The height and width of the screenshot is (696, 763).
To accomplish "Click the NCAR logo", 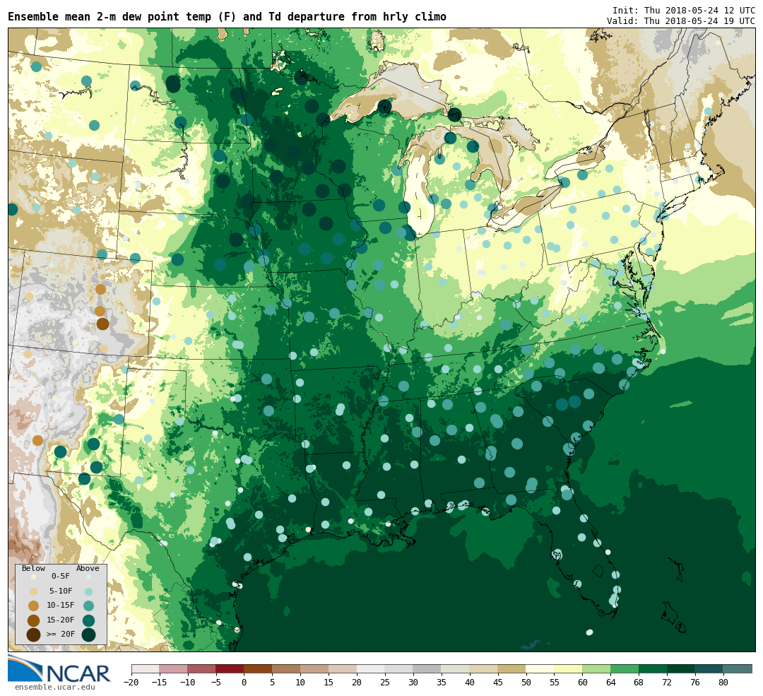I will [59, 669].
